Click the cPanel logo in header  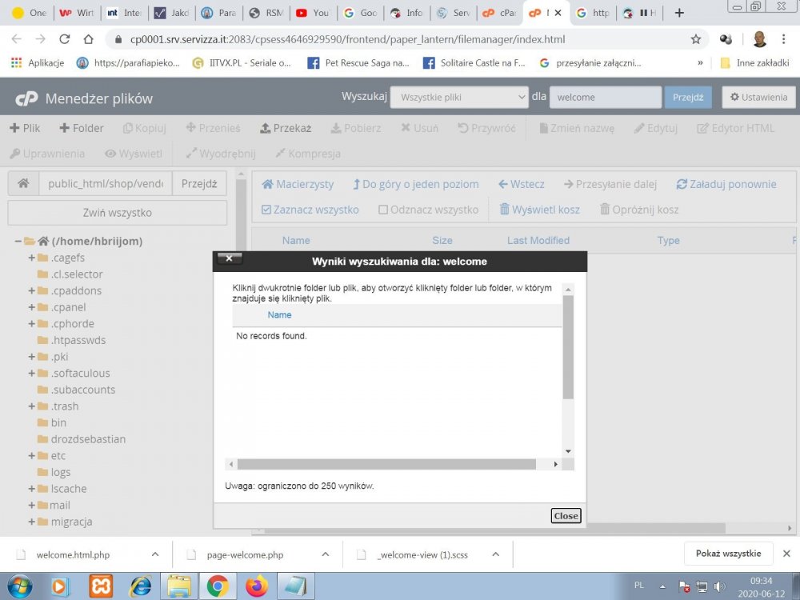[26, 98]
